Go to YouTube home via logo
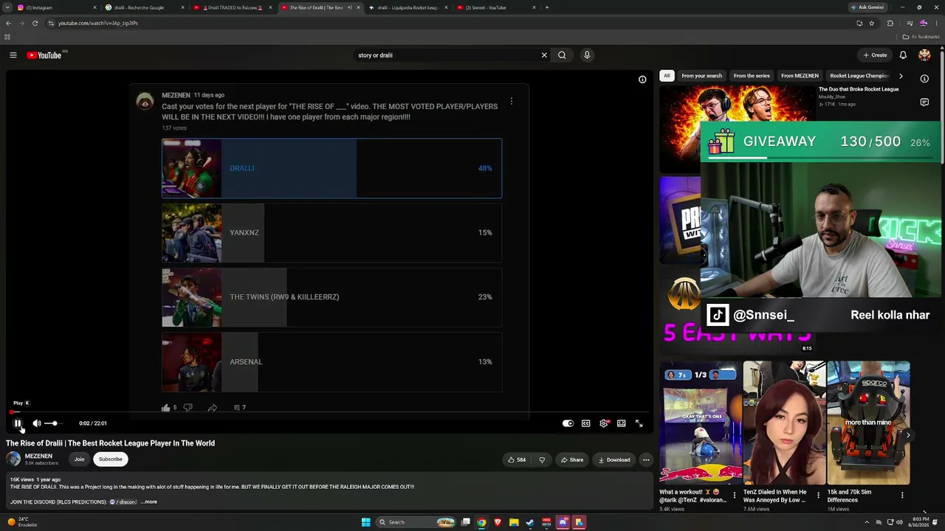 (x=44, y=55)
